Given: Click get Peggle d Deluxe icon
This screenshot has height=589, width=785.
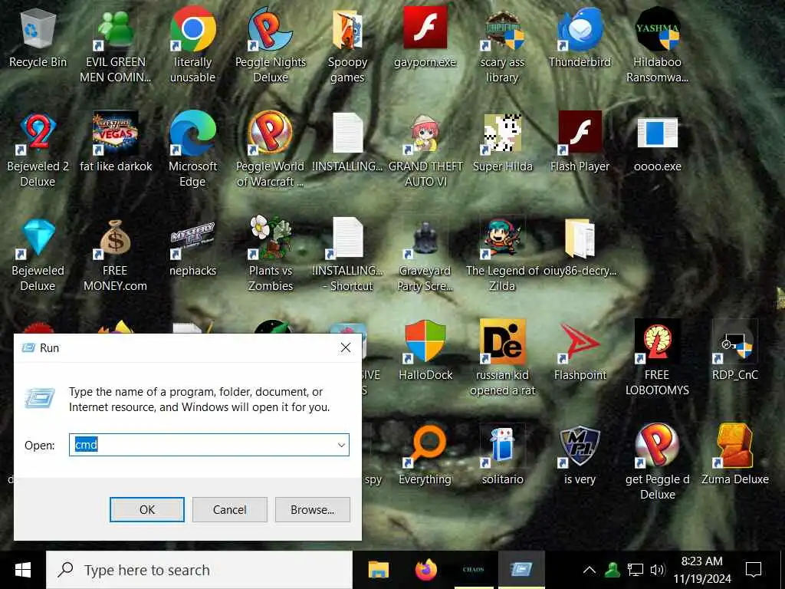Looking at the screenshot, I should point(657,447).
